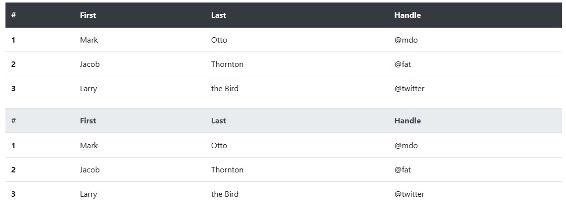The image size is (566, 221).
Task: Click the dark header 'First' column
Action: point(88,15)
